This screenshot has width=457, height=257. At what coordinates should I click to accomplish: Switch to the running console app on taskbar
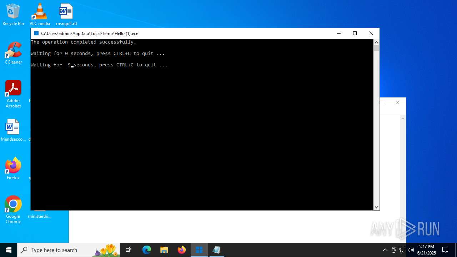pyautogui.click(x=199, y=250)
